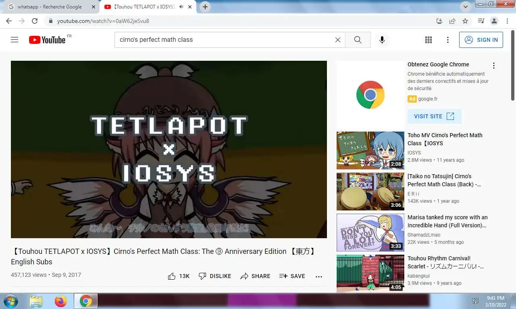Open the Chrome profile avatar

pyautogui.click(x=494, y=21)
